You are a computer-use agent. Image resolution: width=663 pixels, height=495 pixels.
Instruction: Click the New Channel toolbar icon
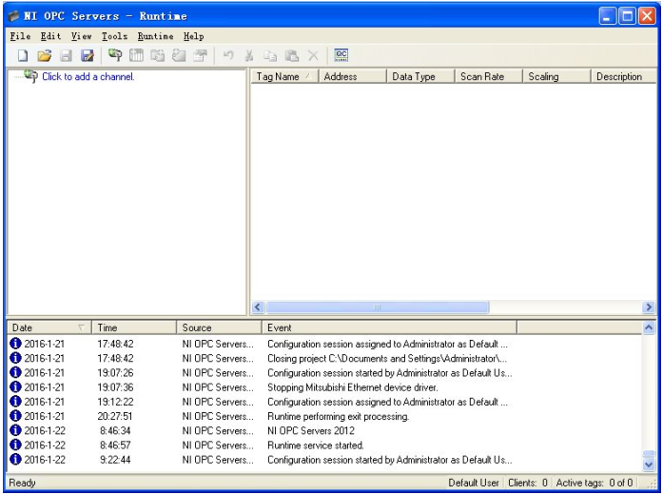click(x=115, y=55)
